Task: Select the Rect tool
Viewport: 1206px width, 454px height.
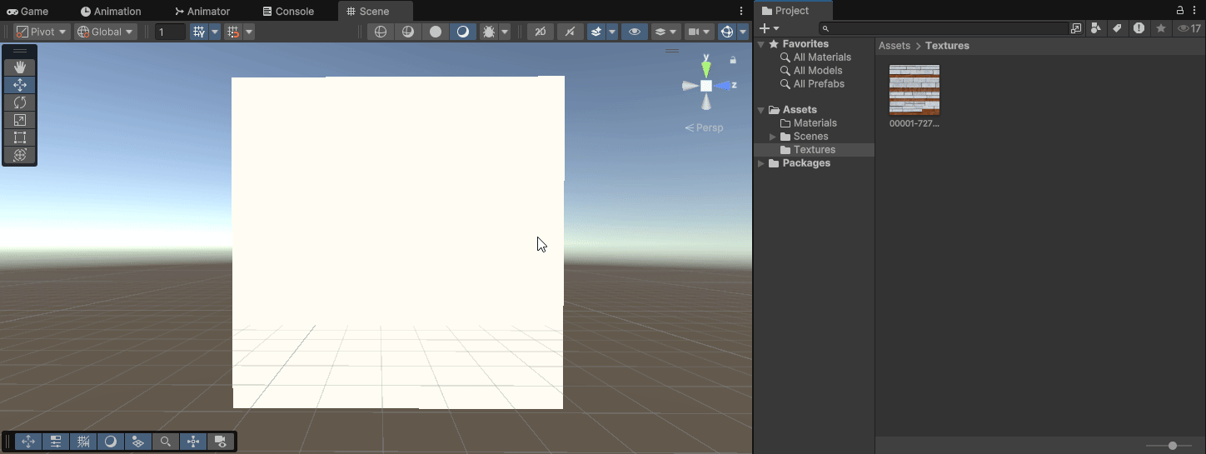Action: (x=20, y=137)
